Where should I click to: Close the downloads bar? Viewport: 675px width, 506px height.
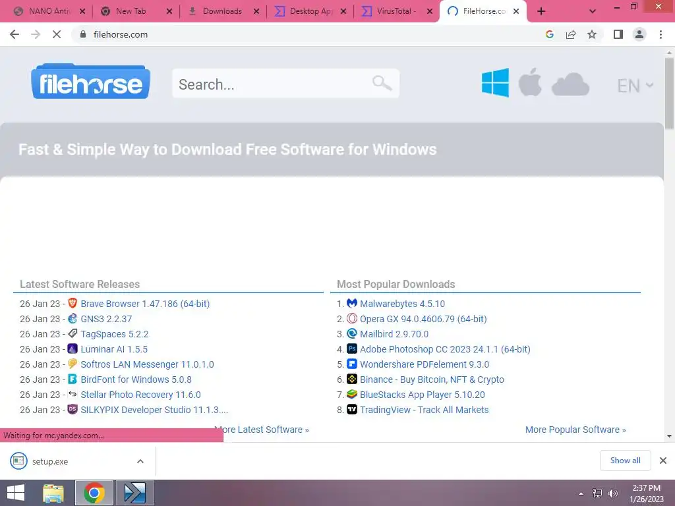(663, 461)
